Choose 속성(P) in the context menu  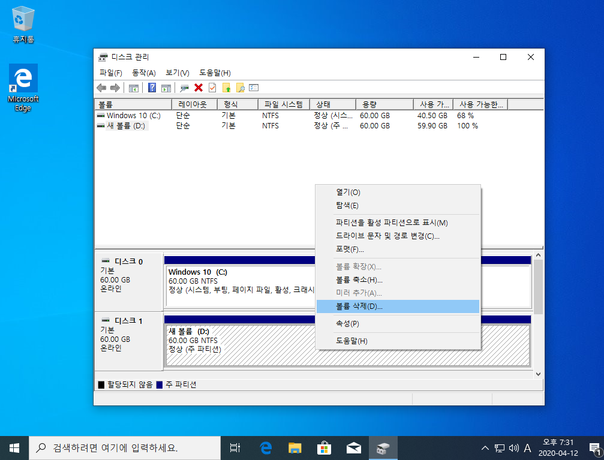(398, 324)
